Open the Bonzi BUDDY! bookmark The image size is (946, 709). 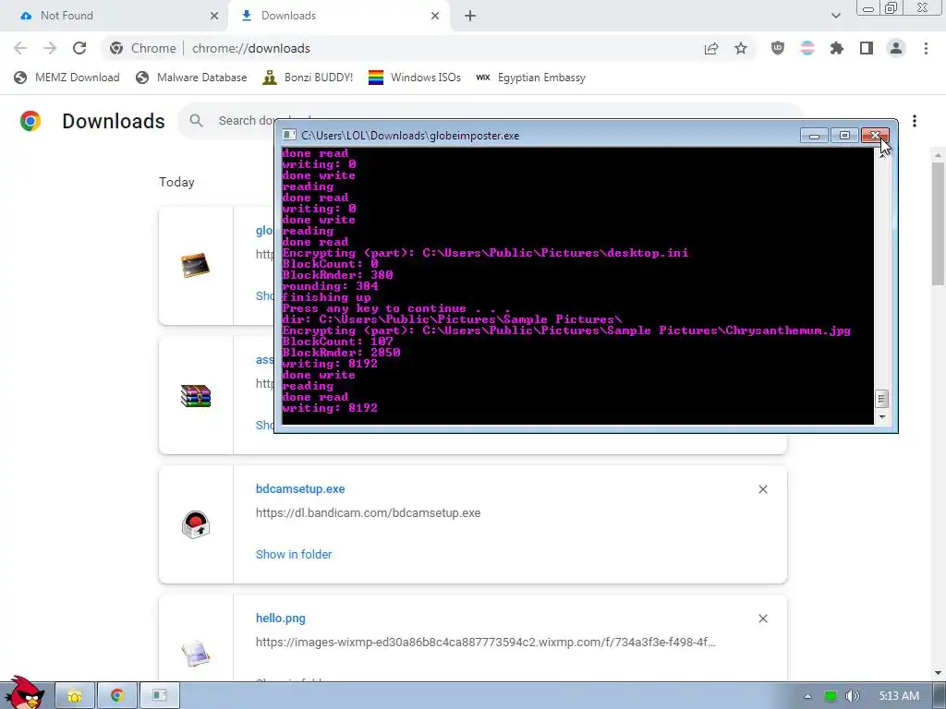pos(308,78)
